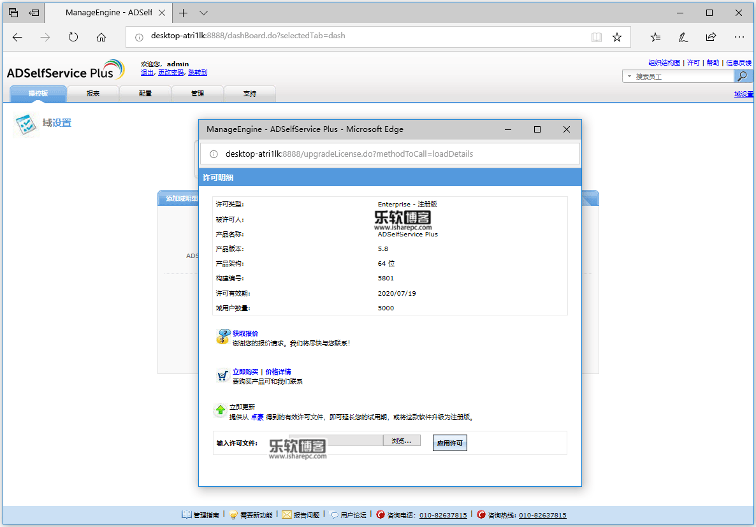This screenshot has width=756, height=527.
Task: Open the 卓豪 link
Action: (257, 417)
